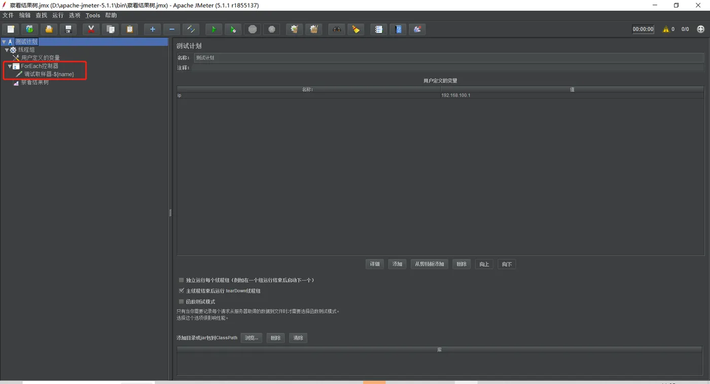
Task: Click the last toolbar icon beside Help
Action: coord(417,29)
